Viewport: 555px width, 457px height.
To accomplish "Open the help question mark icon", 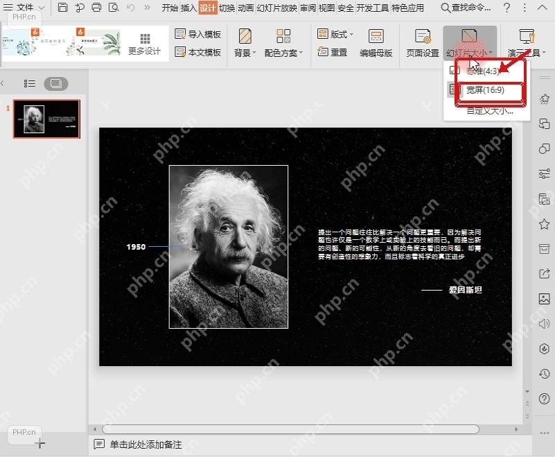I will pyautogui.click(x=507, y=8).
